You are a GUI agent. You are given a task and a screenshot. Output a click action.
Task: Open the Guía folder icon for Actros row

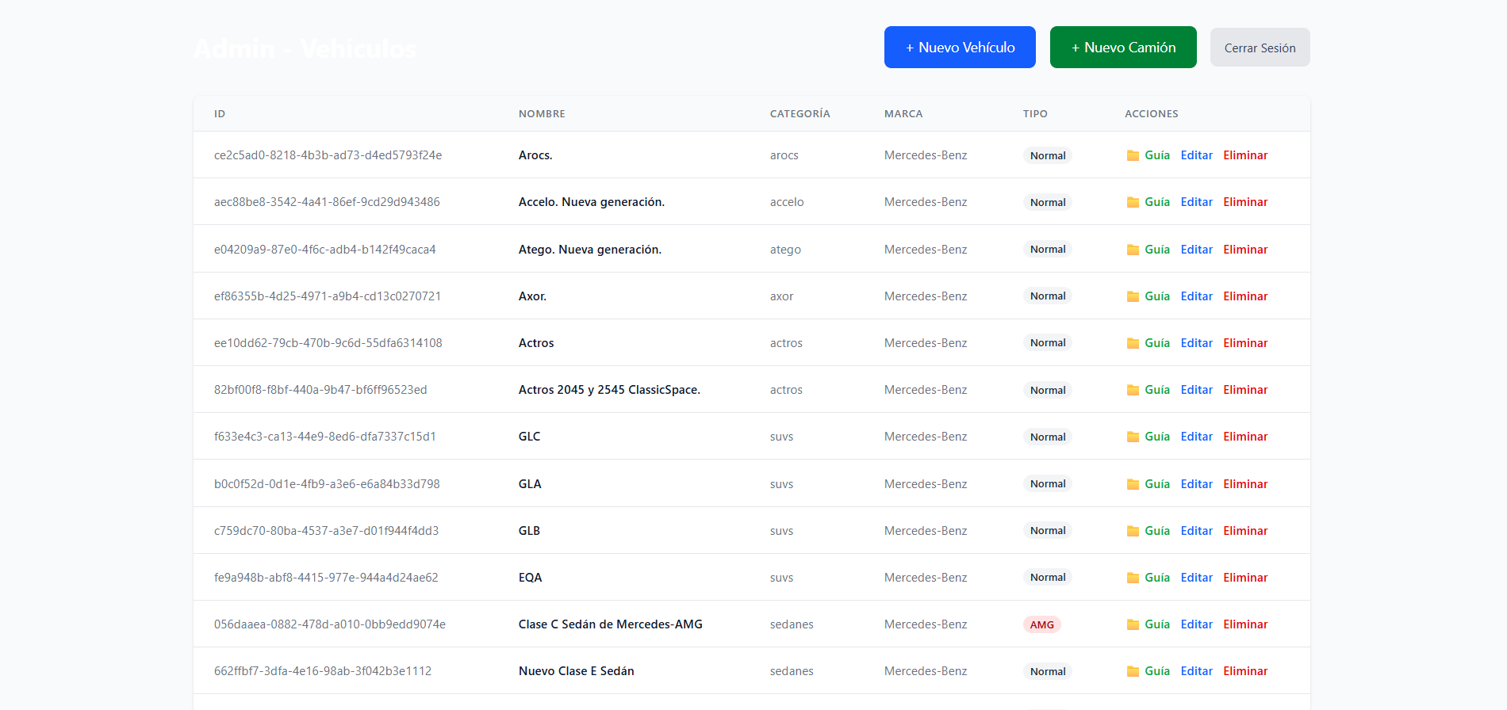1133,343
